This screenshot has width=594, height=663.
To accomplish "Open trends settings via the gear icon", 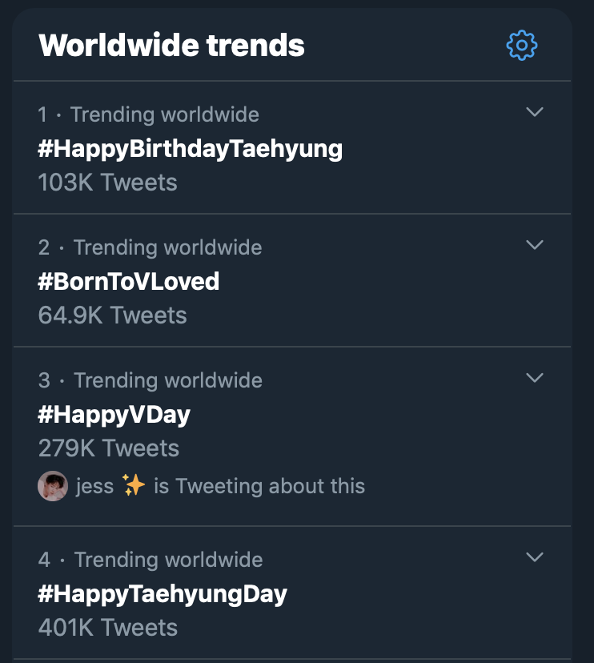I will pyautogui.click(x=522, y=46).
